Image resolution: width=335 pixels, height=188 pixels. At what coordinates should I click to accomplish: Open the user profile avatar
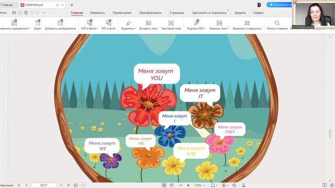coord(259,5)
